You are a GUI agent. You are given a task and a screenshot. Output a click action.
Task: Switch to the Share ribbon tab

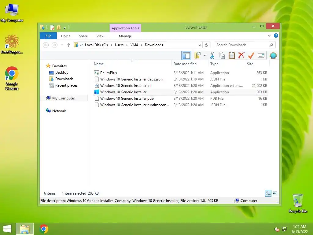[x=83, y=36]
